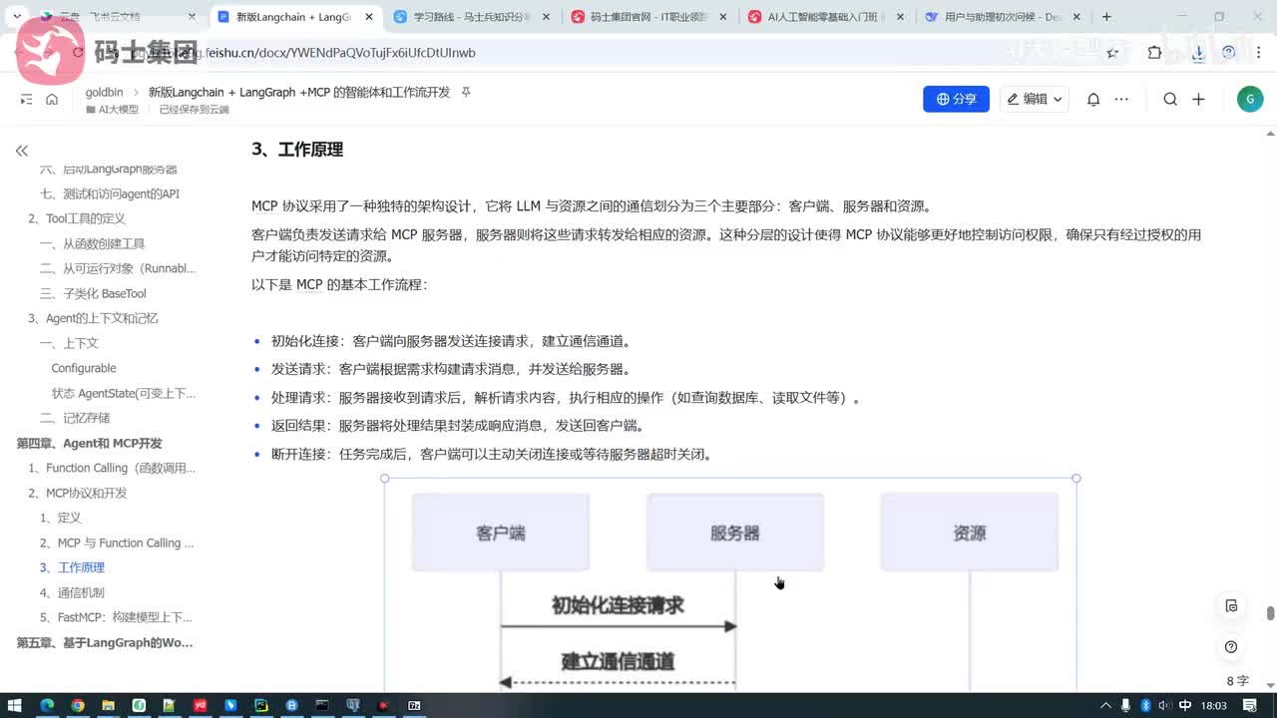
Task: Show hidden tray icons chevron
Action: coord(1106,705)
